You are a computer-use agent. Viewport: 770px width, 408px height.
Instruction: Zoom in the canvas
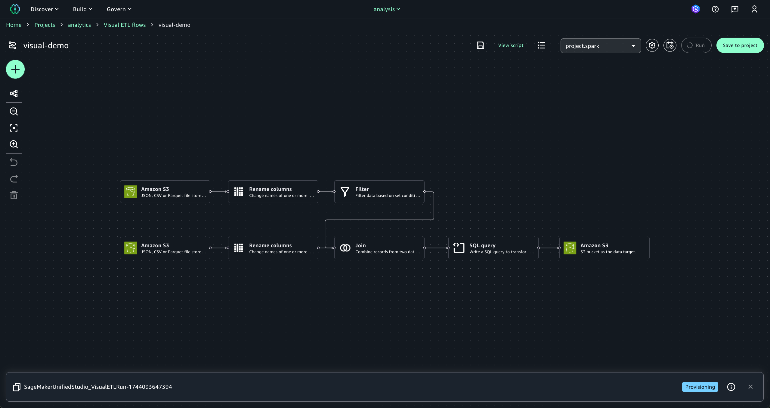[14, 144]
